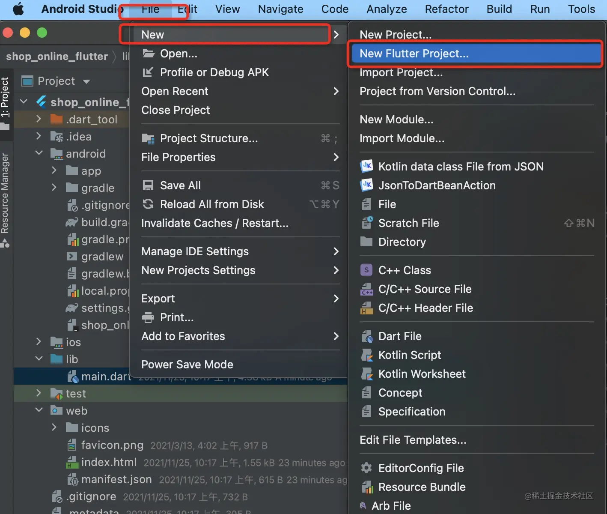607x514 pixels.
Task: Click the File icon in New submenu
Action: pyautogui.click(x=366, y=204)
